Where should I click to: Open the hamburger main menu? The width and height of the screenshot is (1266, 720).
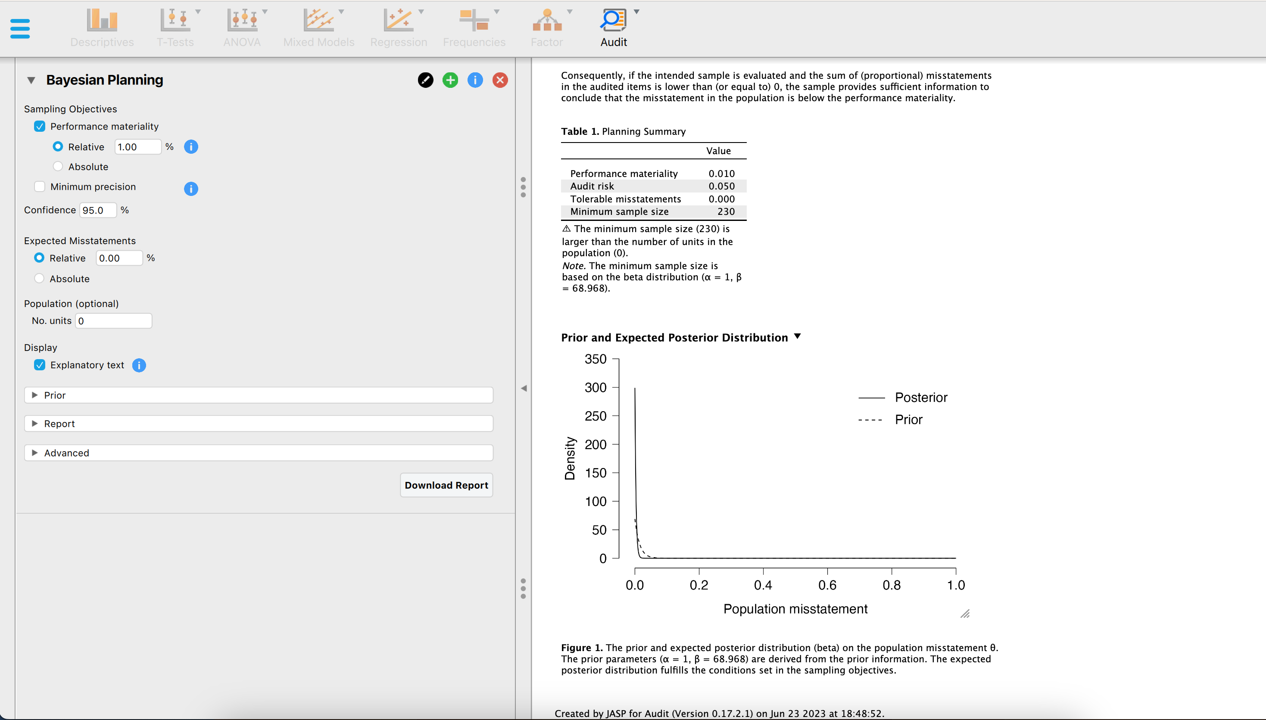20,28
